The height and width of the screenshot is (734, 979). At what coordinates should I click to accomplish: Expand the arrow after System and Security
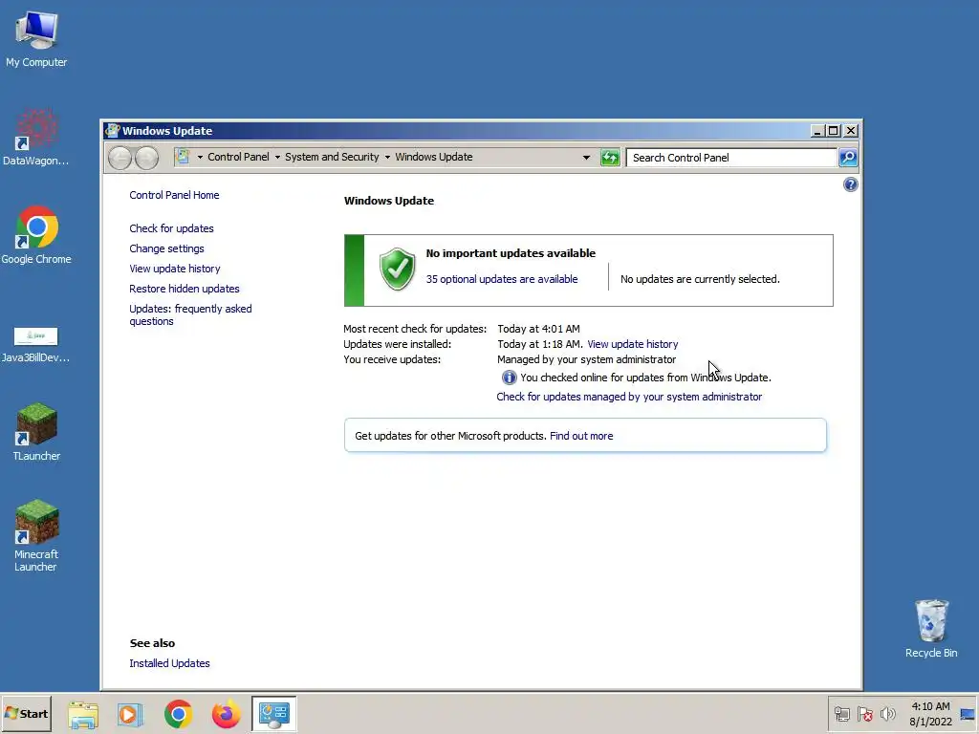387,158
